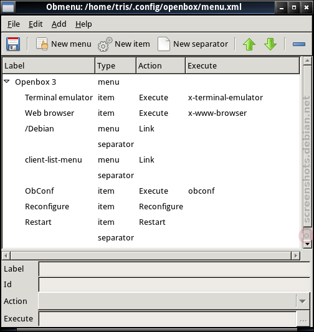Focus the Label text input field
Screen dimensions: 314x332
174,269
